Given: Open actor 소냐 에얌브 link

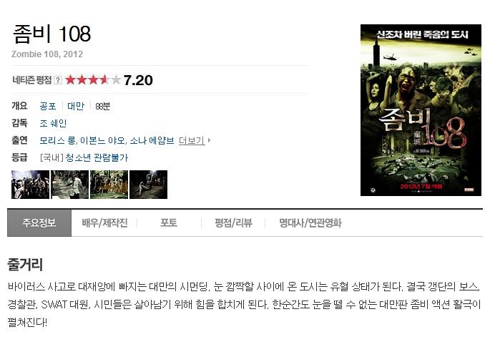Looking at the screenshot, I should (x=152, y=140).
